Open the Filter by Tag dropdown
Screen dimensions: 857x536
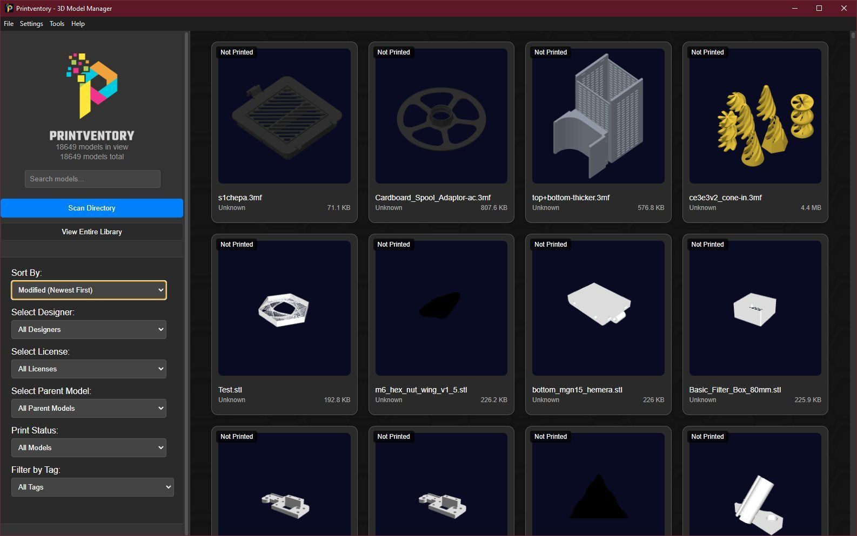[x=92, y=487]
